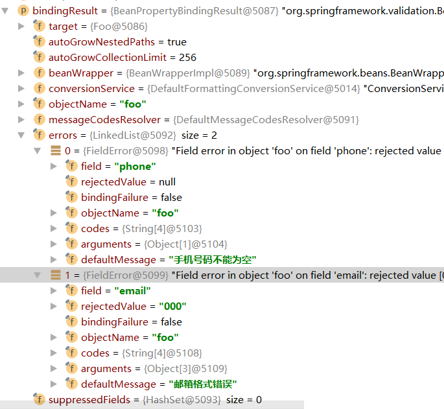The height and width of the screenshot is (409, 444).
Task: Click the field icon beside beanWrapper
Action: [39, 73]
